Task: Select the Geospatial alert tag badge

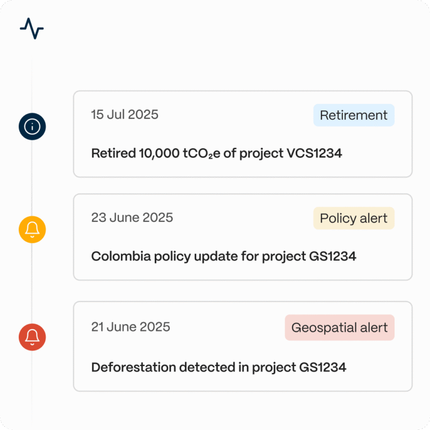Action: pyautogui.click(x=340, y=327)
